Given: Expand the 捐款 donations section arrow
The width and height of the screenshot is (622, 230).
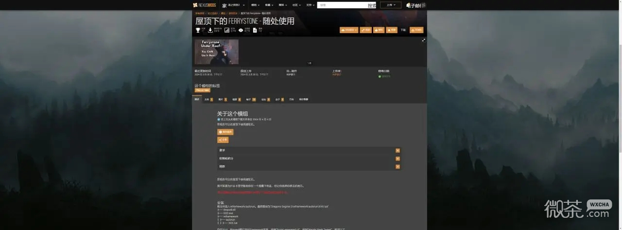Looking at the screenshot, I should point(397,166).
